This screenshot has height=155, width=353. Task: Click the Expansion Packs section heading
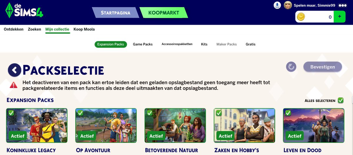click(x=30, y=100)
